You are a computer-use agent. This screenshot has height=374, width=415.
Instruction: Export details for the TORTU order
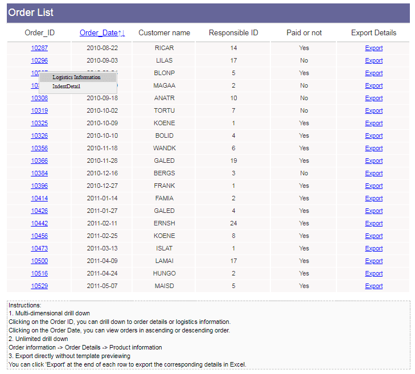[x=373, y=110]
